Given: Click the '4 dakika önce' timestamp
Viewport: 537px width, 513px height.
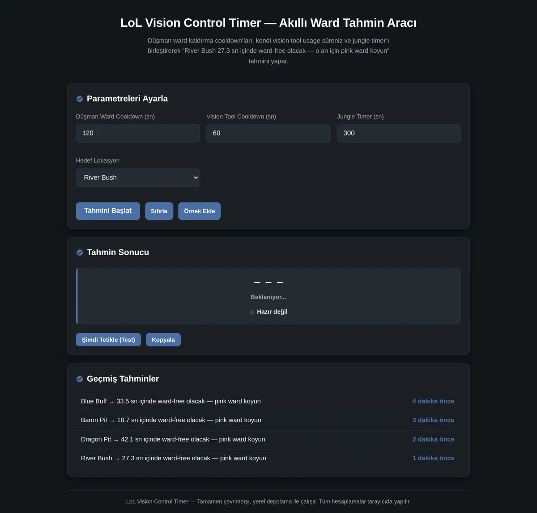Looking at the screenshot, I should coord(433,401).
